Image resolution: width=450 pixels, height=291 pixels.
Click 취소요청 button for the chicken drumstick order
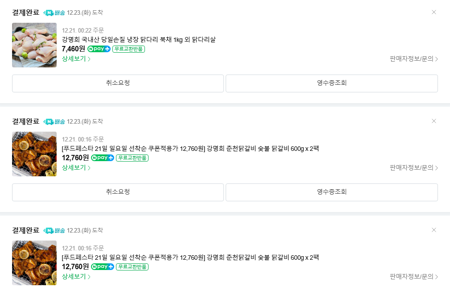tap(118, 83)
